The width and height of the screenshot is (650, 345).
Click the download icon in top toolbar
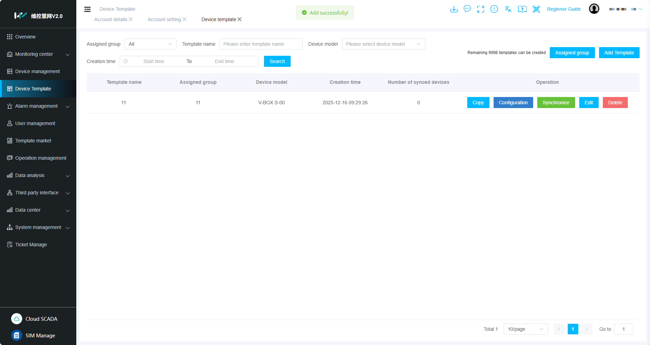click(454, 9)
